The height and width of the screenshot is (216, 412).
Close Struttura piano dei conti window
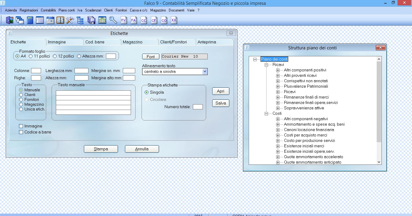(x=380, y=48)
